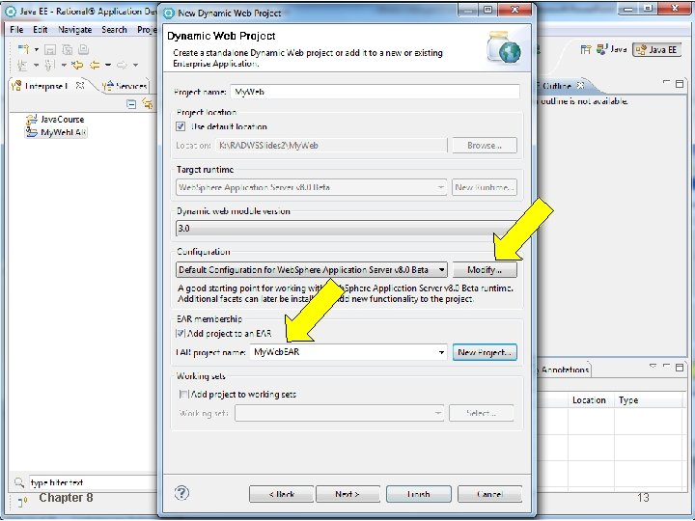Image resolution: width=695 pixels, height=521 pixels.
Task: Open the view menu of Annotations panel
Action: click(653, 367)
